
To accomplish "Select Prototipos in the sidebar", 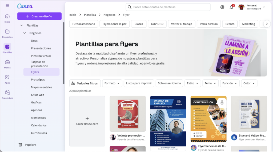I will pos(38,79).
